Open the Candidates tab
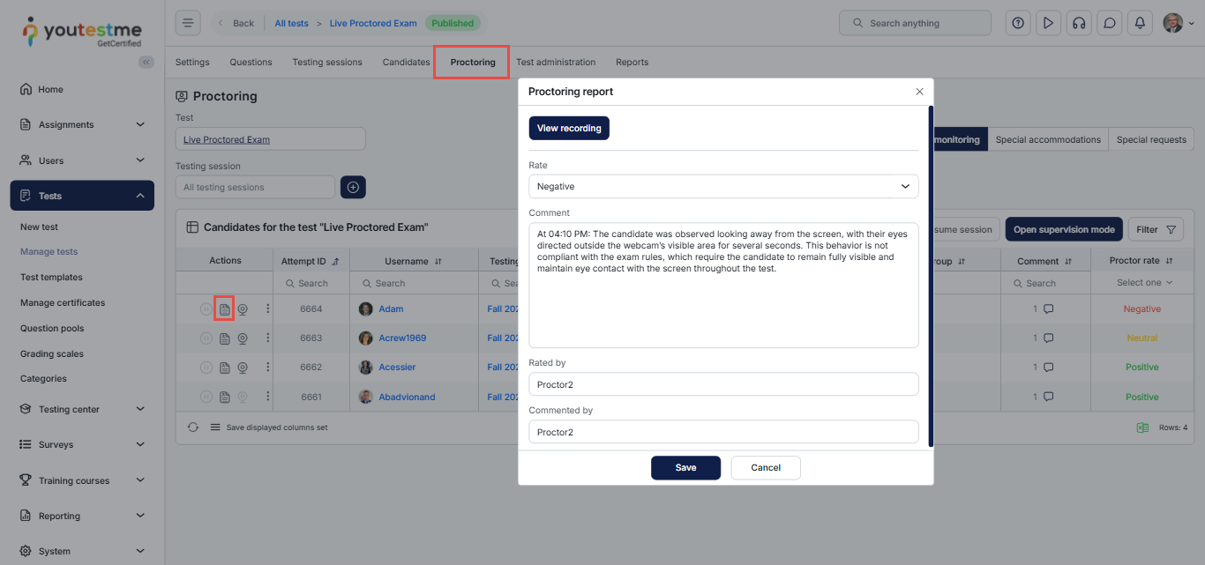1205x565 pixels. [x=406, y=63]
